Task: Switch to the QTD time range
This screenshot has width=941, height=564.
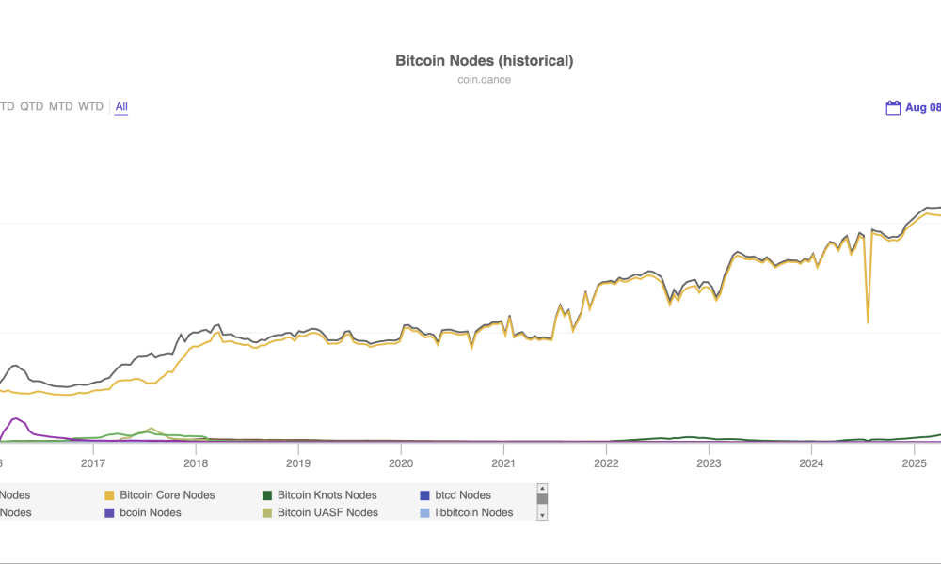Action: 33,106
